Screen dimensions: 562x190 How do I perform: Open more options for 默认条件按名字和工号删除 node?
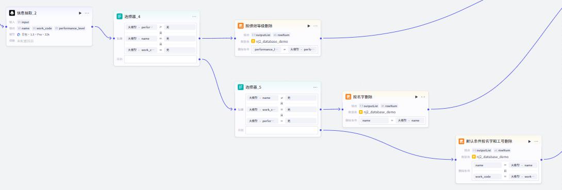coord(536,141)
